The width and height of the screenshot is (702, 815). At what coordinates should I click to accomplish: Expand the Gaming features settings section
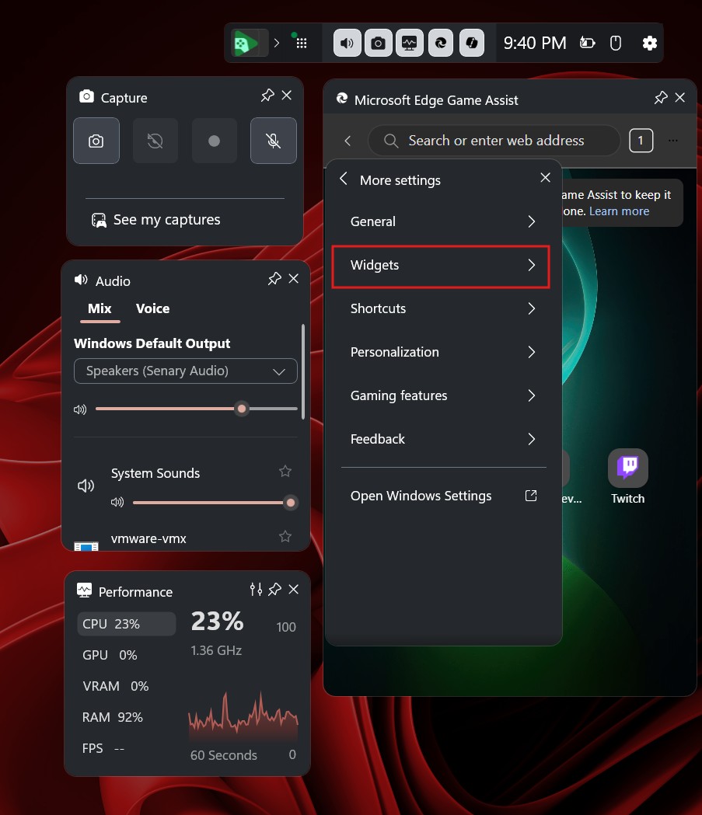pos(441,395)
